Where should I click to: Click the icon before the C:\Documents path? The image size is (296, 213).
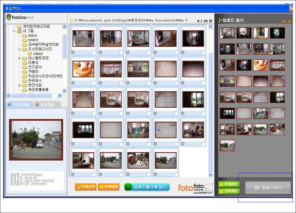click(x=72, y=20)
